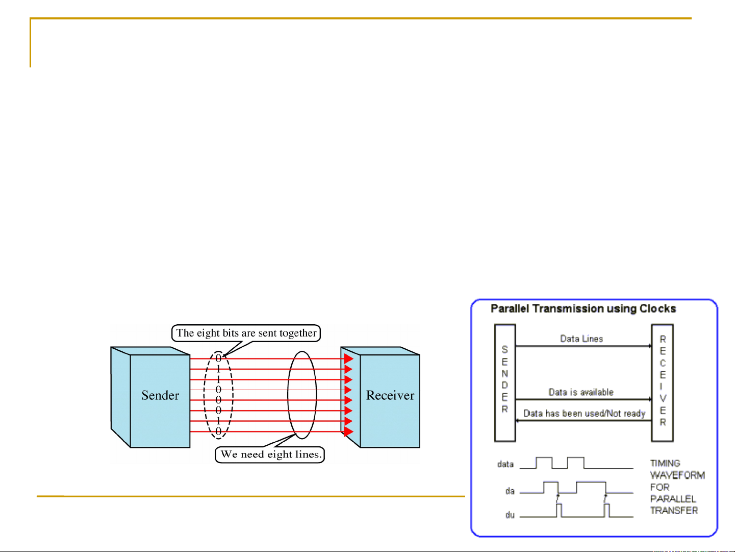Click the "data" waveform label

coord(505,464)
